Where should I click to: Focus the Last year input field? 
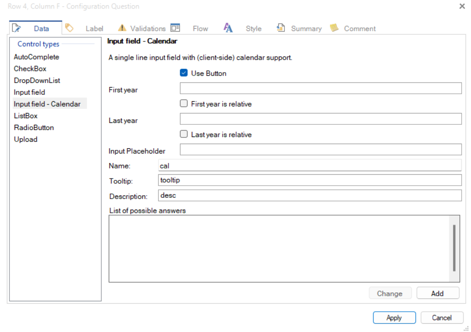(x=320, y=119)
